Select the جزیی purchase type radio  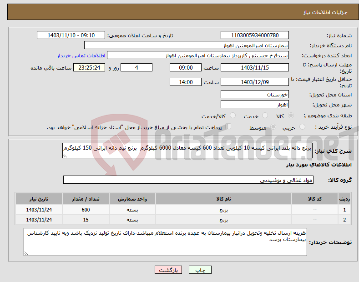302,127
